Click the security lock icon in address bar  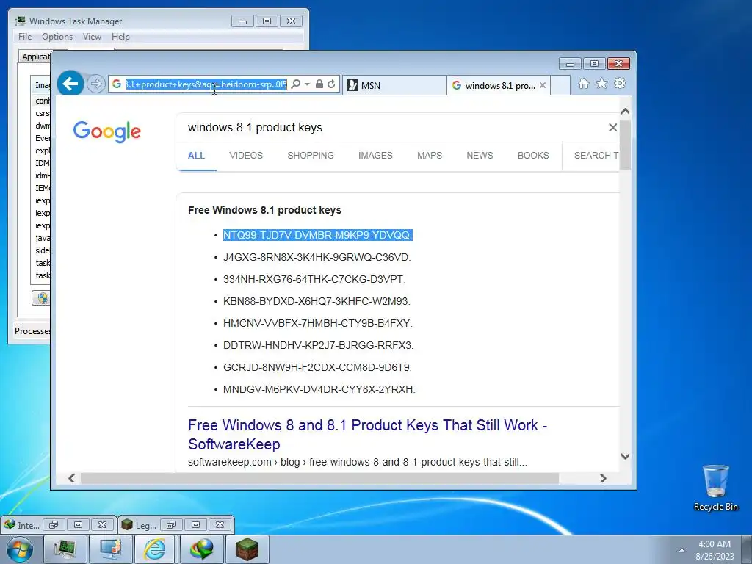[x=319, y=84]
